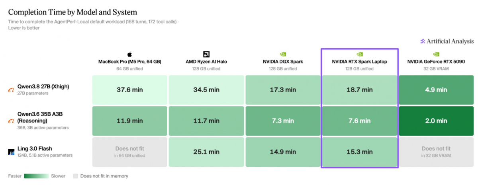Click the gray 'Does not fit in memory' swatch

click(x=76, y=176)
